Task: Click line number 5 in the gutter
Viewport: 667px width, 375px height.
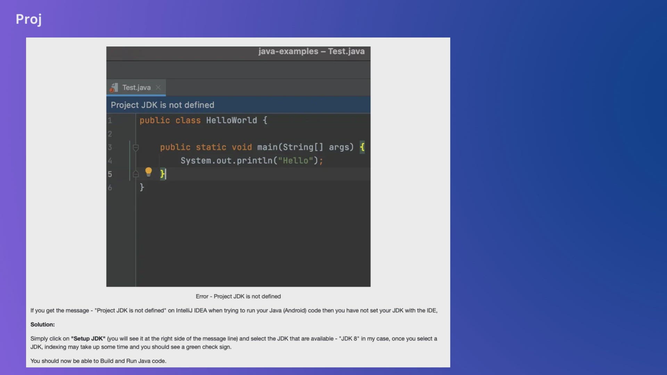Action: [110, 174]
